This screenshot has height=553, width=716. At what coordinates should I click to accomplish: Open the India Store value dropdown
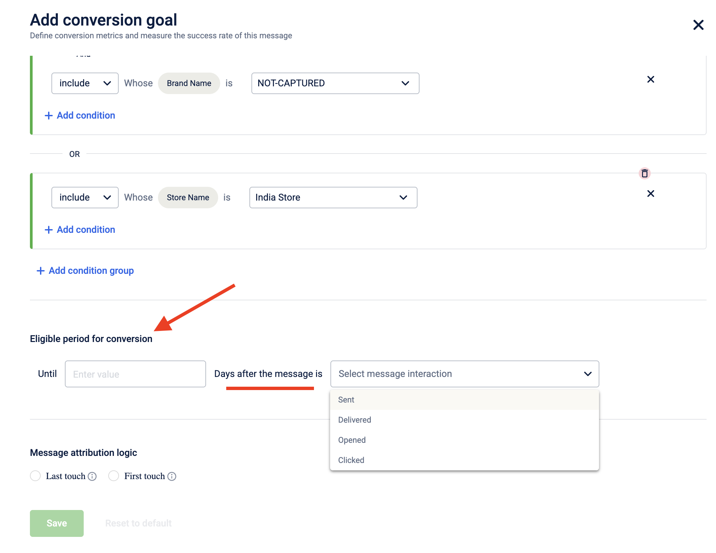333,198
